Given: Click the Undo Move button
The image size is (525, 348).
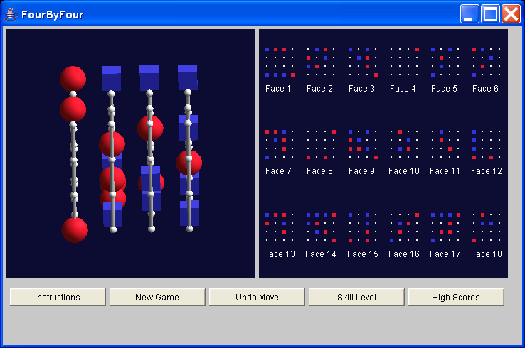Looking at the screenshot, I should [x=257, y=297].
